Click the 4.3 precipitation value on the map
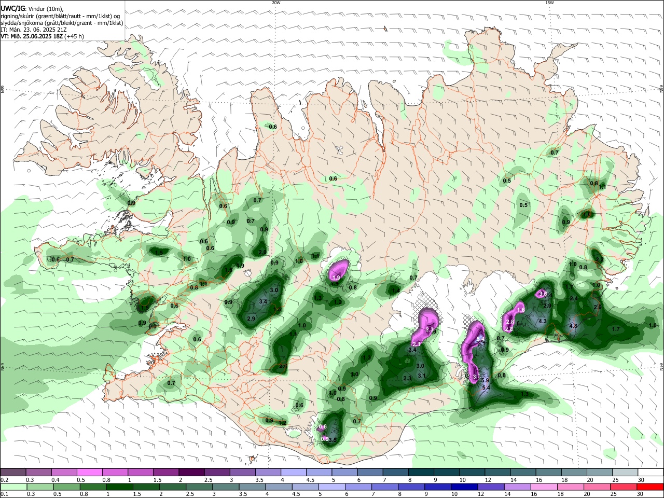This screenshot has width=664, height=498. (x=543, y=321)
